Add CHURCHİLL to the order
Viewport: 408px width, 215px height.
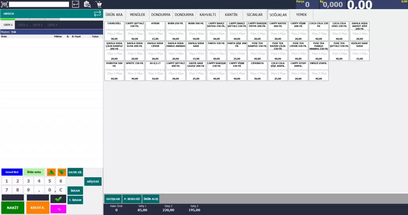(114, 31)
